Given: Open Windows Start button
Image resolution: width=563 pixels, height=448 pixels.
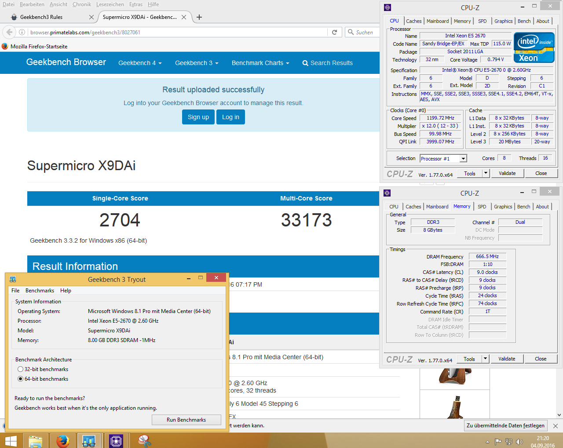Looking at the screenshot, I should 11,441.
